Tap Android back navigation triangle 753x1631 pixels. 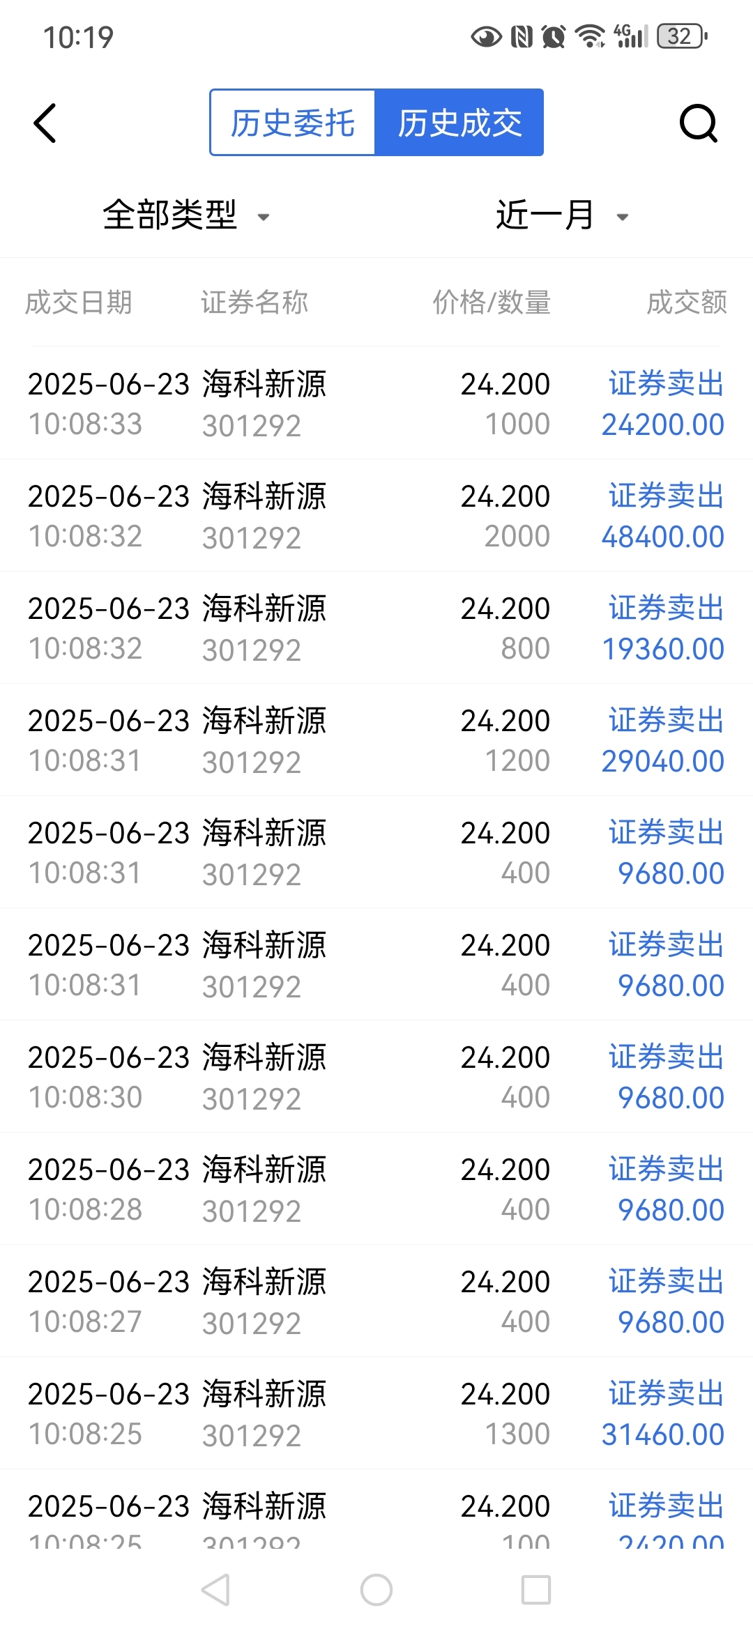[216, 1590]
